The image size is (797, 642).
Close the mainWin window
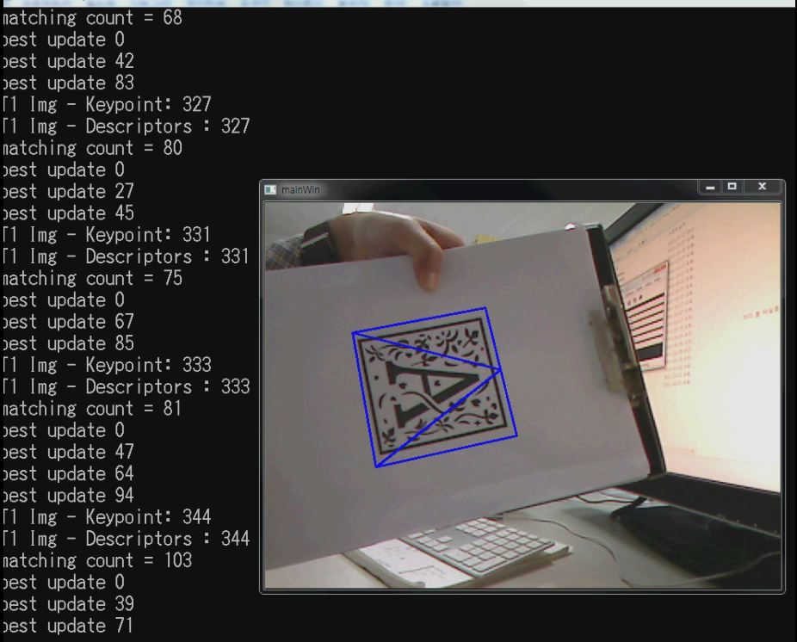[x=761, y=186]
